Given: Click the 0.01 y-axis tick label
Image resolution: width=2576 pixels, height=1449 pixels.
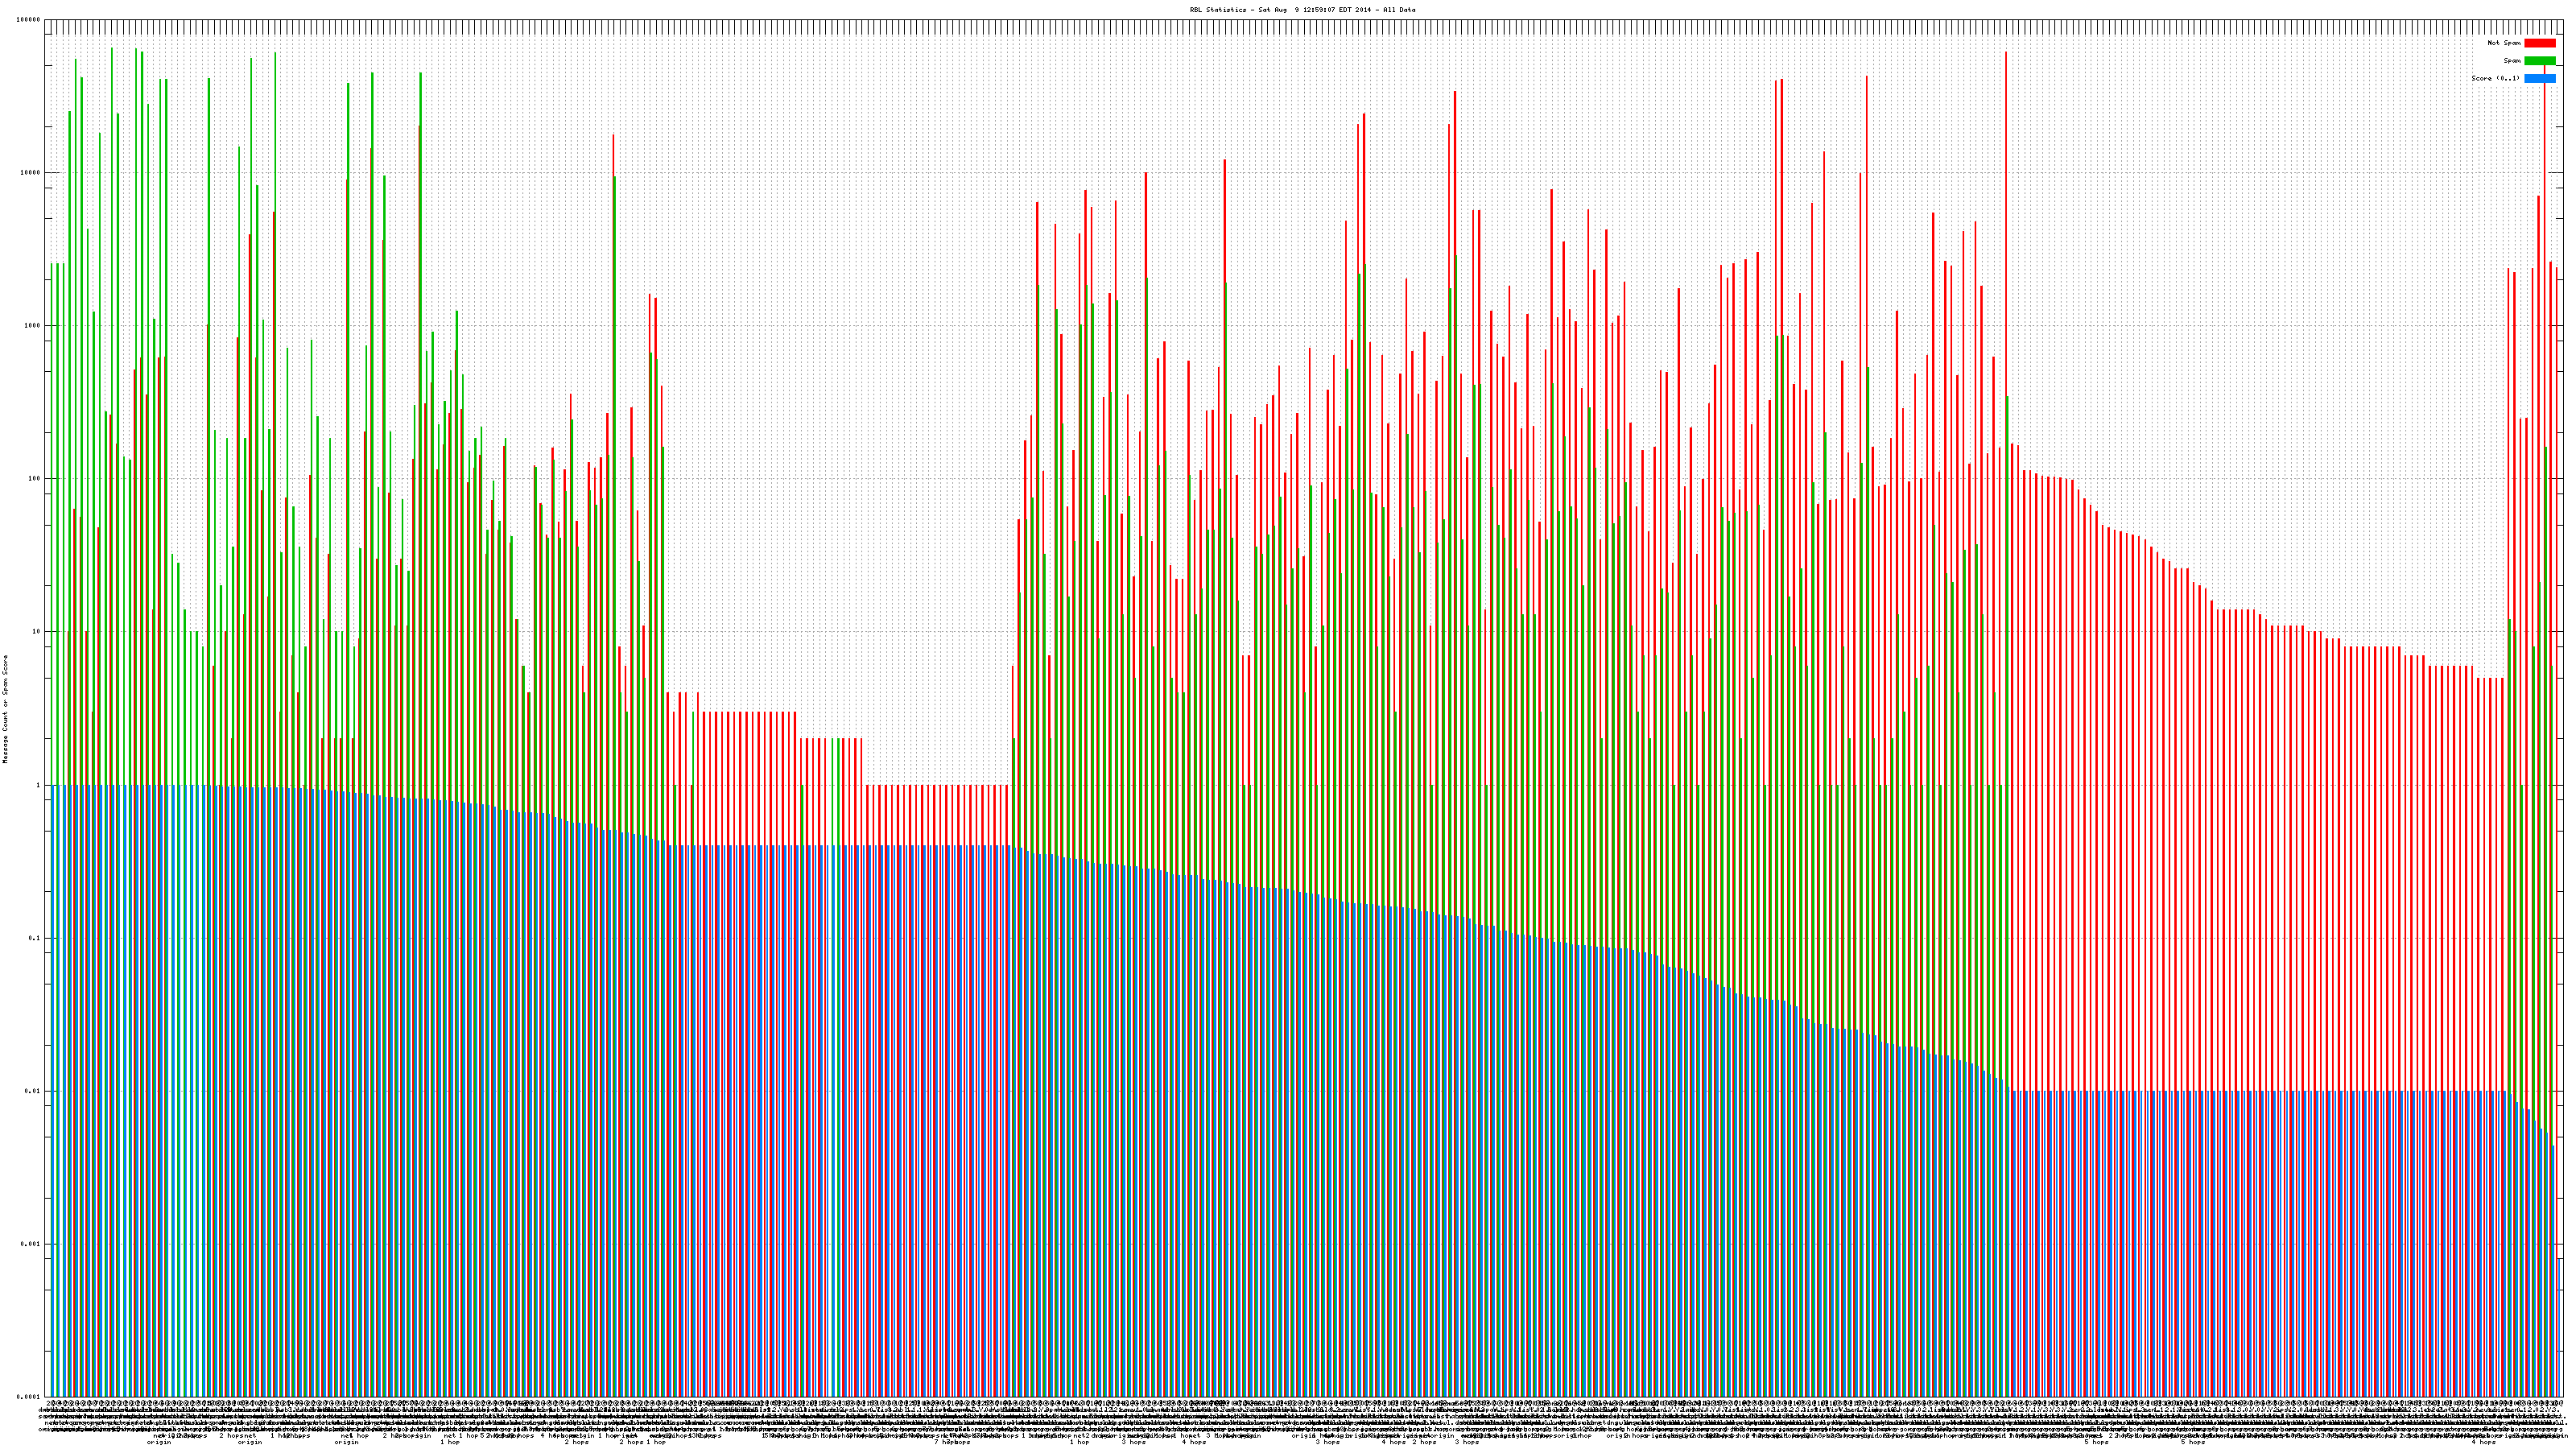Looking at the screenshot, I should (x=33, y=1091).
